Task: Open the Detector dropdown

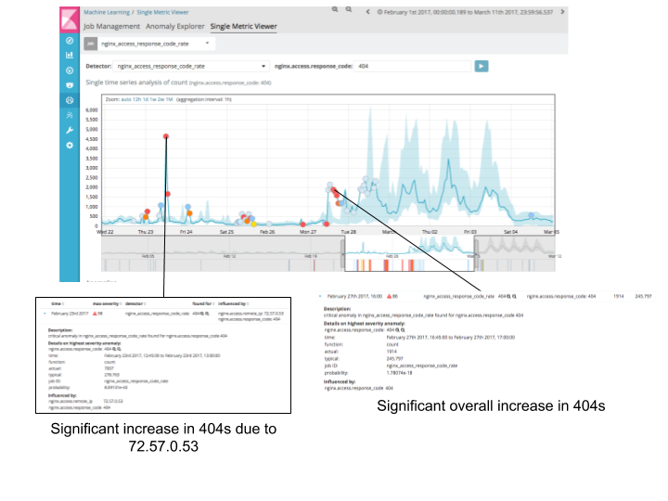Action: pos(191,66)
